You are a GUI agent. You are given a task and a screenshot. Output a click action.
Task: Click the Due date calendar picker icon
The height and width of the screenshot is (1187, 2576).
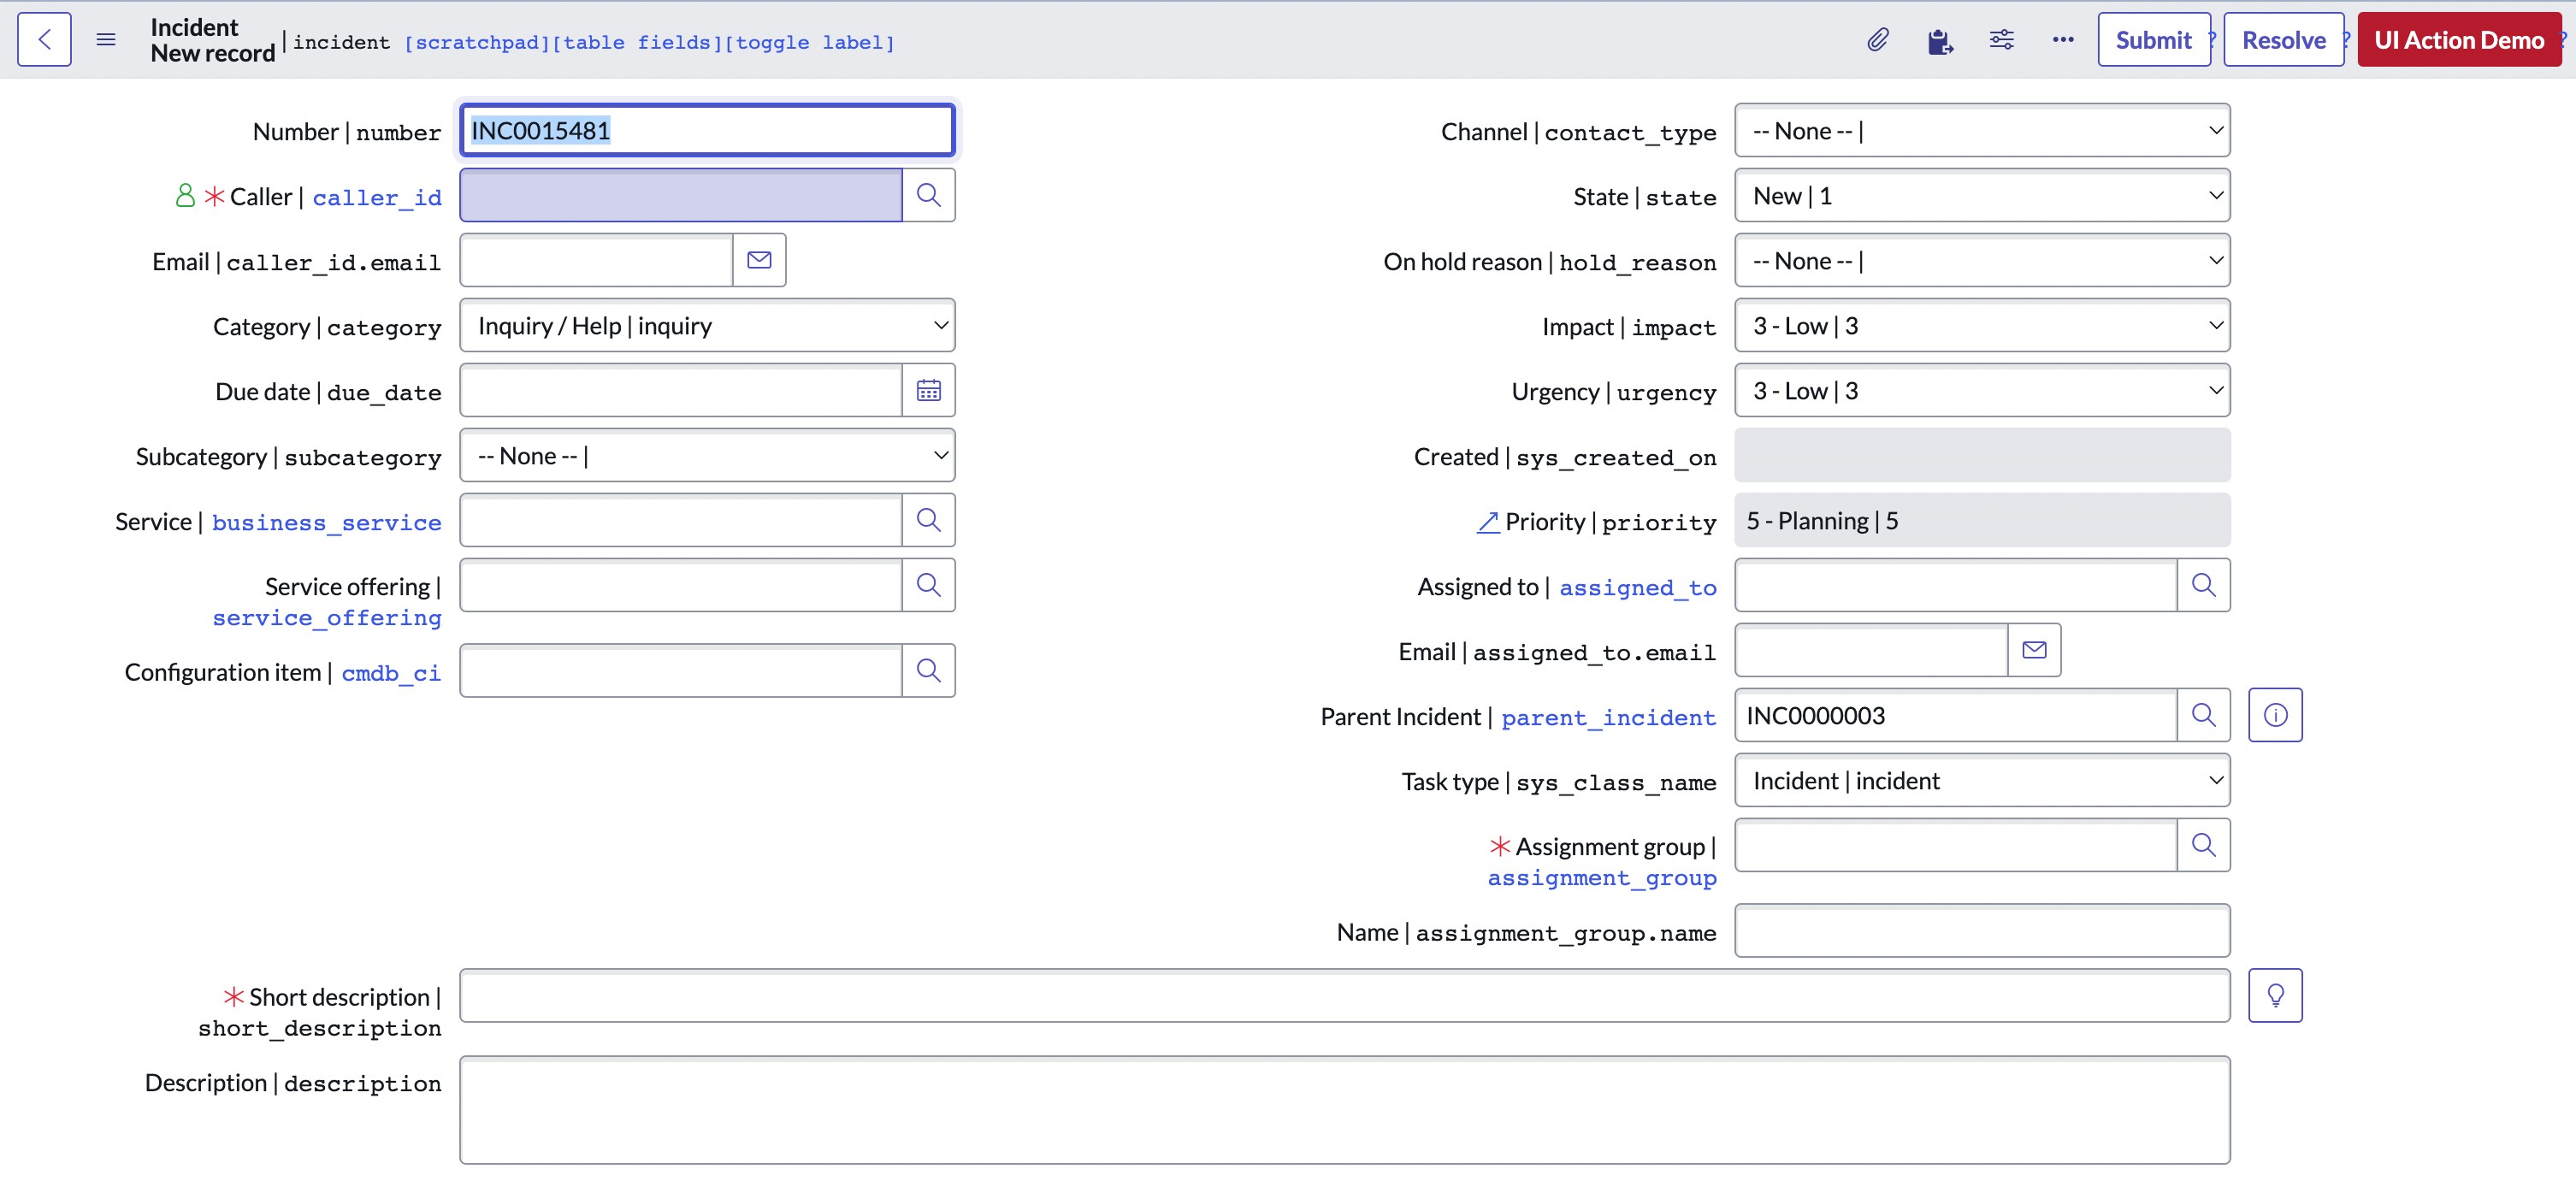929,390
